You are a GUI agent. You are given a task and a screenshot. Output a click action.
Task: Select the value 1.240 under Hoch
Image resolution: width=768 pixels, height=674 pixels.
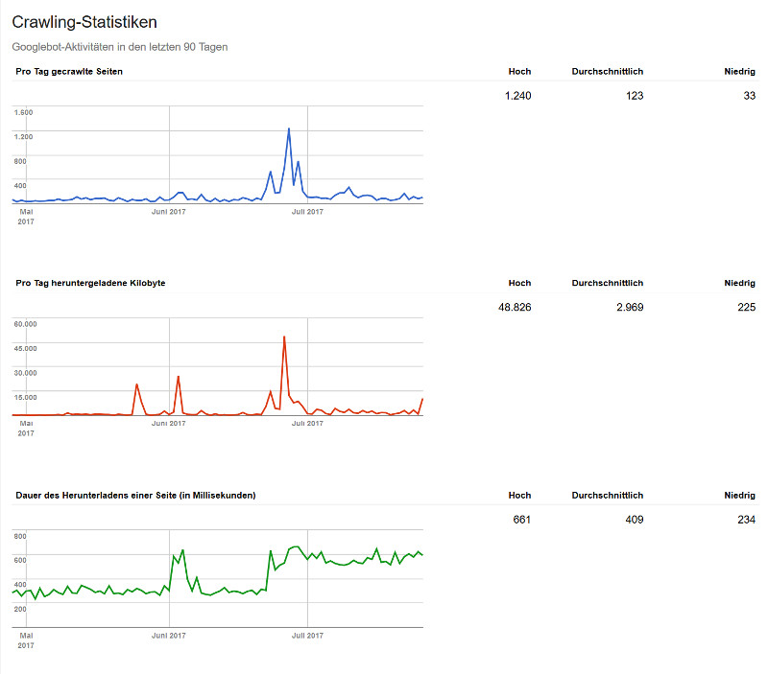519,96
